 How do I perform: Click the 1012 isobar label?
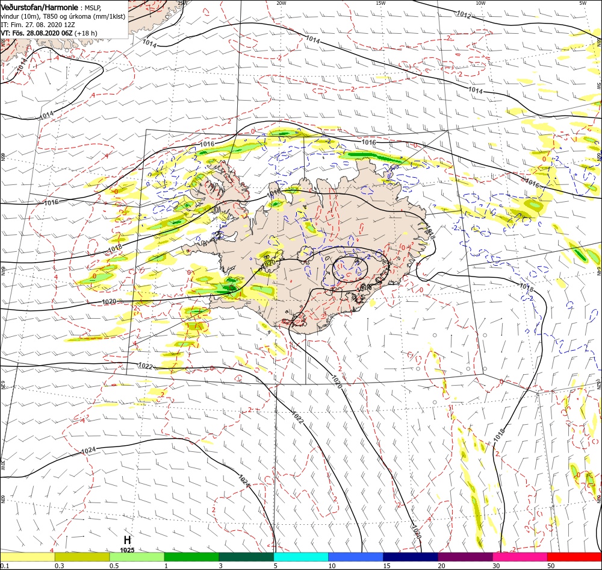pyautogui.click(x=464, y=14)
